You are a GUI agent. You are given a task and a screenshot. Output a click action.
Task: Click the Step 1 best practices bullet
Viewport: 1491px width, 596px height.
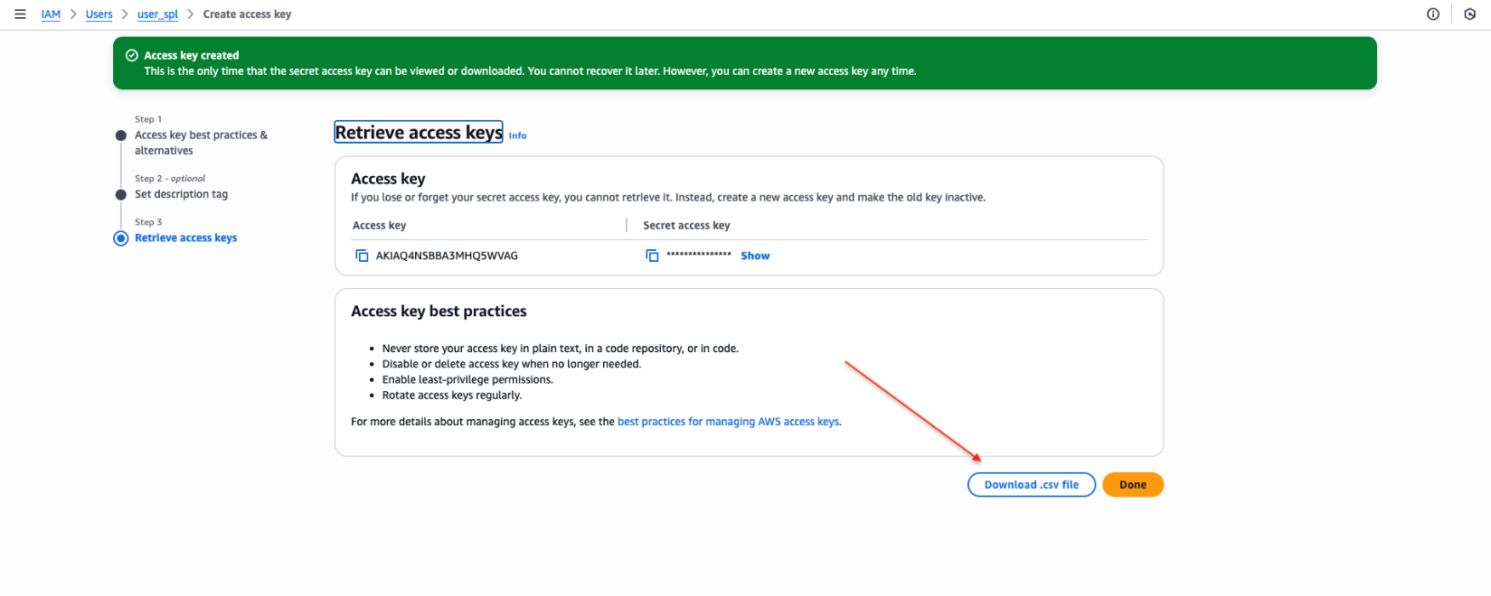point(121,135)
